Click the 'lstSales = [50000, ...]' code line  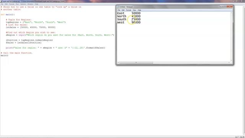click(31, 27)
